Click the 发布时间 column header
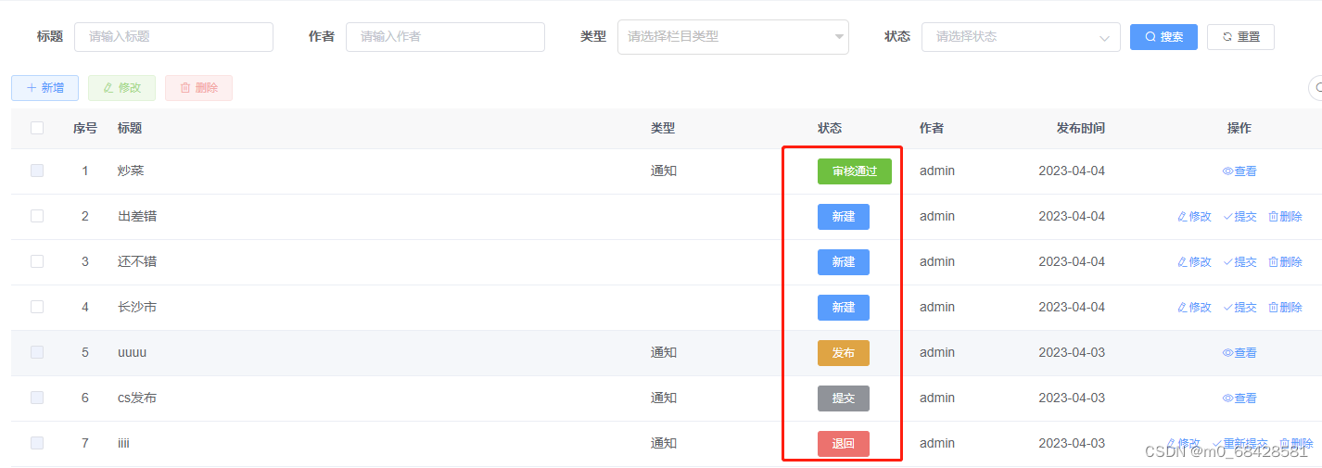 point(1080,128)
